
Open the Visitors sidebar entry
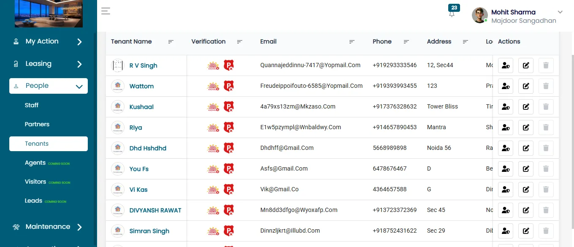pyautogui.click(x=35, y=182)
